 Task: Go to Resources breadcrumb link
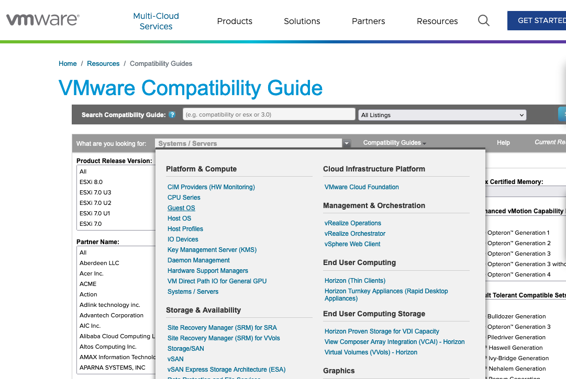pos(103,63)
